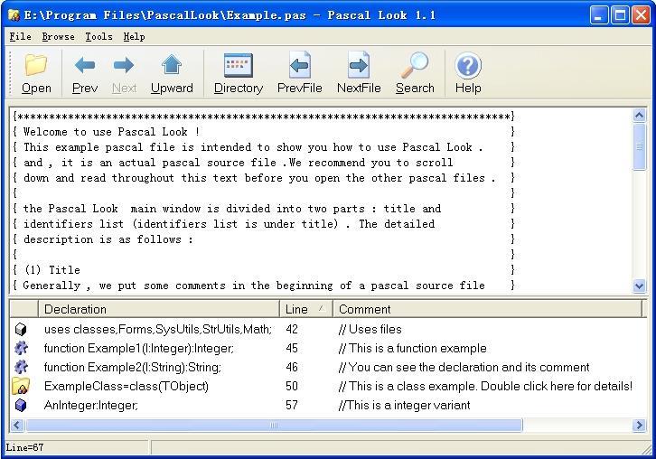This screenshot has width=656, height=459.
Task: Click line number 45 cell
Action: click(292, 348)
